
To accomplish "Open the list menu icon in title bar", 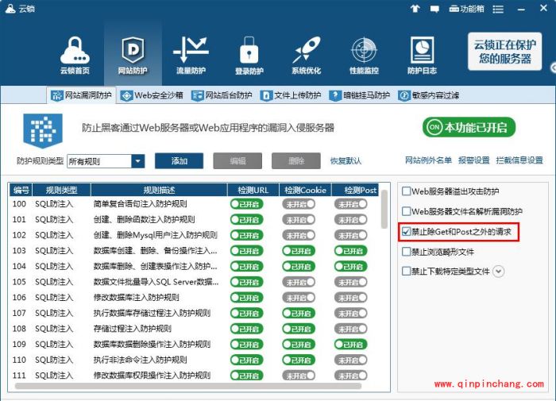I will point(498,10).
